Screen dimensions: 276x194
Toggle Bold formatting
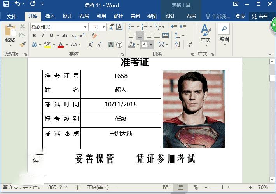point(34,36)
